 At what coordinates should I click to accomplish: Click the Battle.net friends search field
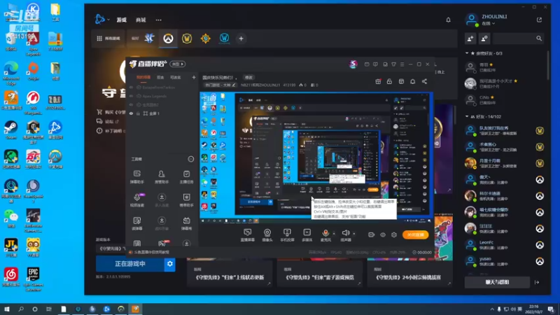519,38
